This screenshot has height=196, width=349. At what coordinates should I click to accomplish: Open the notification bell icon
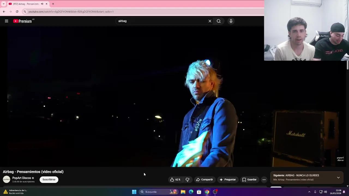click(x=344, y=192)
